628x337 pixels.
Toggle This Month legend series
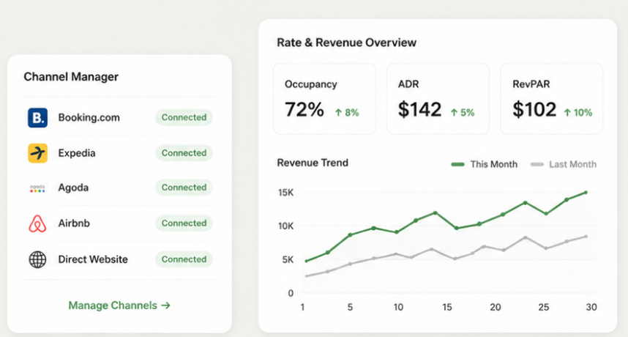[x=485, y=164]
